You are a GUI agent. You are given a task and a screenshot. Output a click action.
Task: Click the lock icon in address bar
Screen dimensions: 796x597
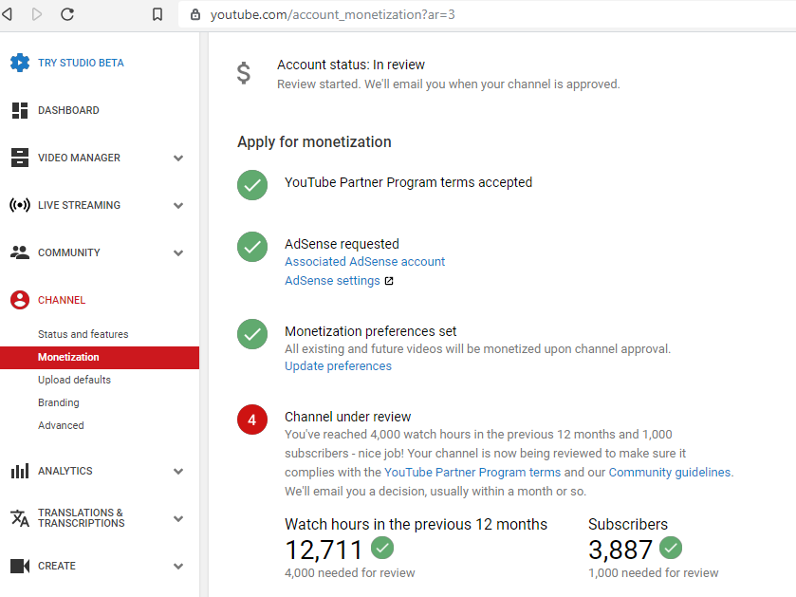tap(195, 15)
